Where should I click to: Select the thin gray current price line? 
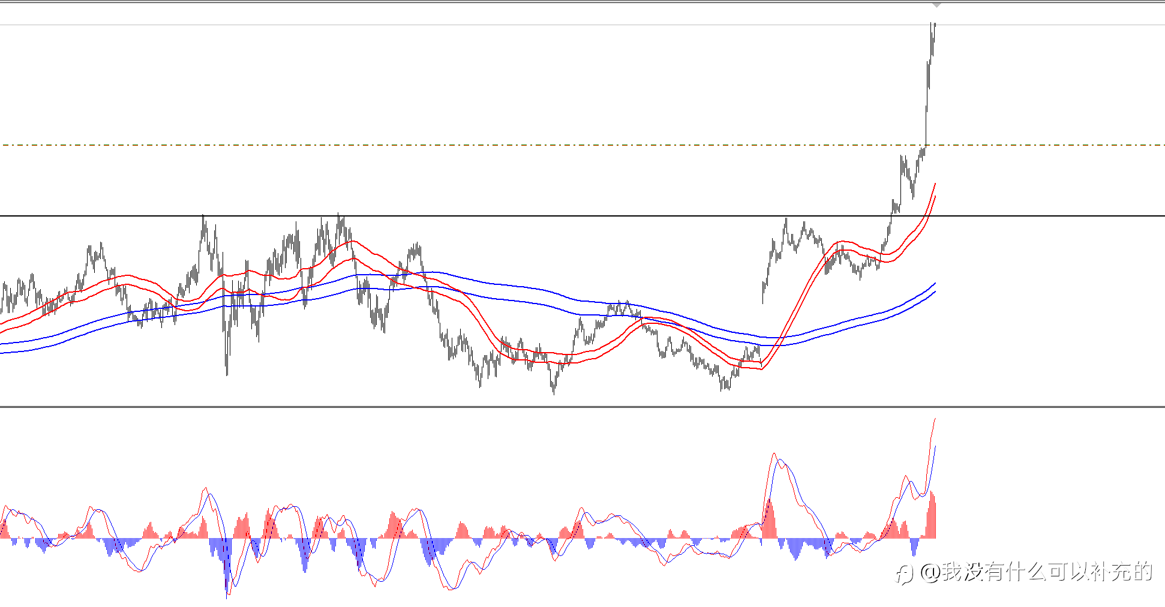pos(582,25)
